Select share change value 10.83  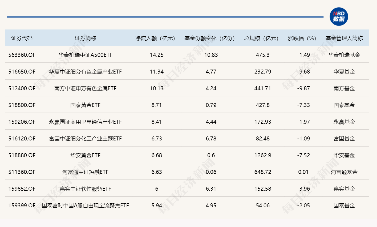pyautogui.click(x=211, y=55)
